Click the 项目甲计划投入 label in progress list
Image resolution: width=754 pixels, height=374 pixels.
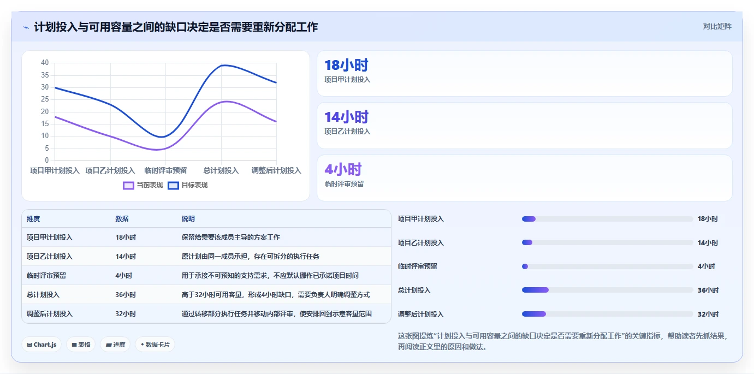point(421,219)
